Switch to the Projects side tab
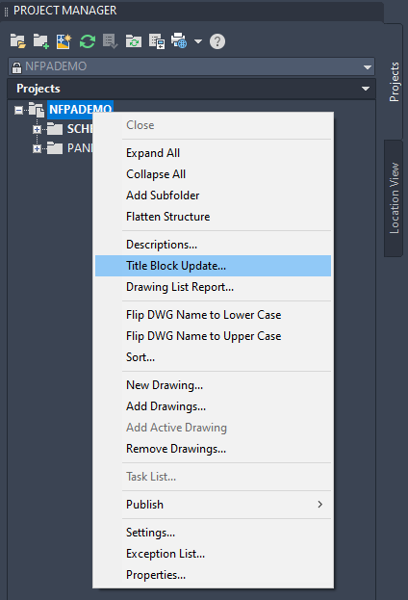This screenshot has height=600, width=408. [394, 82]
